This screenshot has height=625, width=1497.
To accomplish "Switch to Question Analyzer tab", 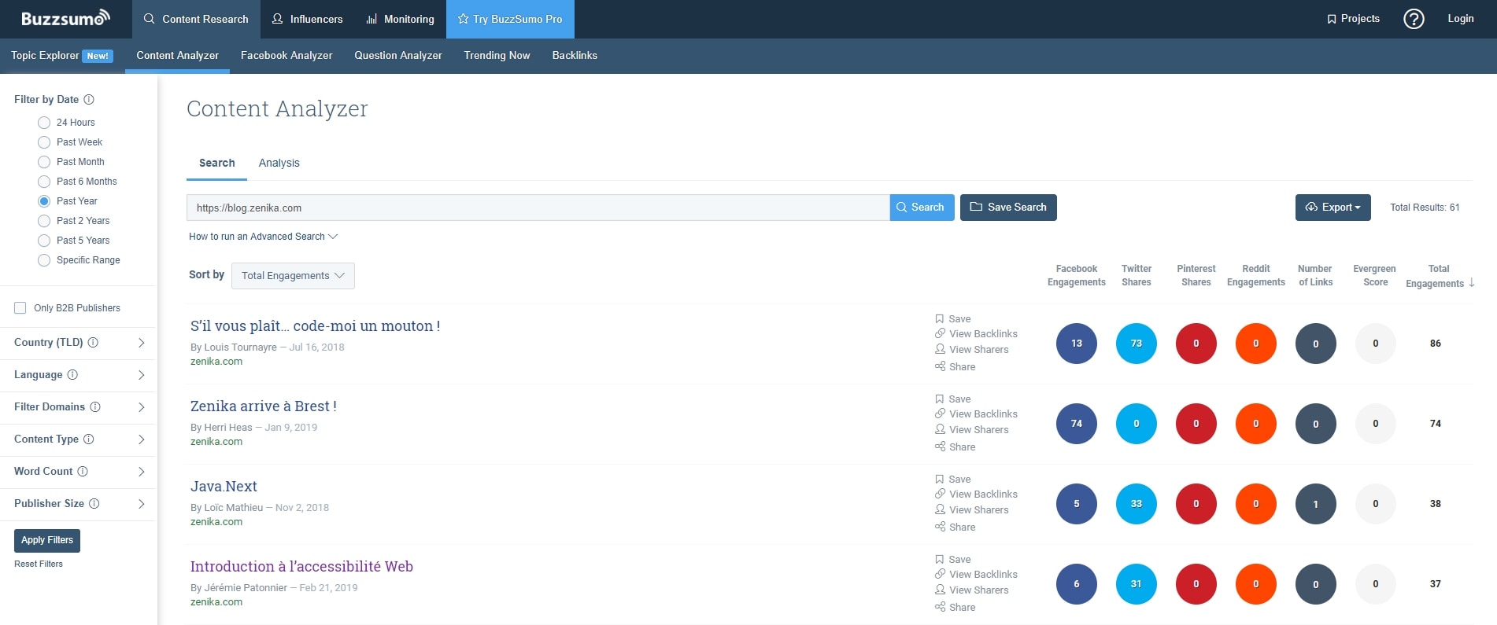I will click(398, 56).
